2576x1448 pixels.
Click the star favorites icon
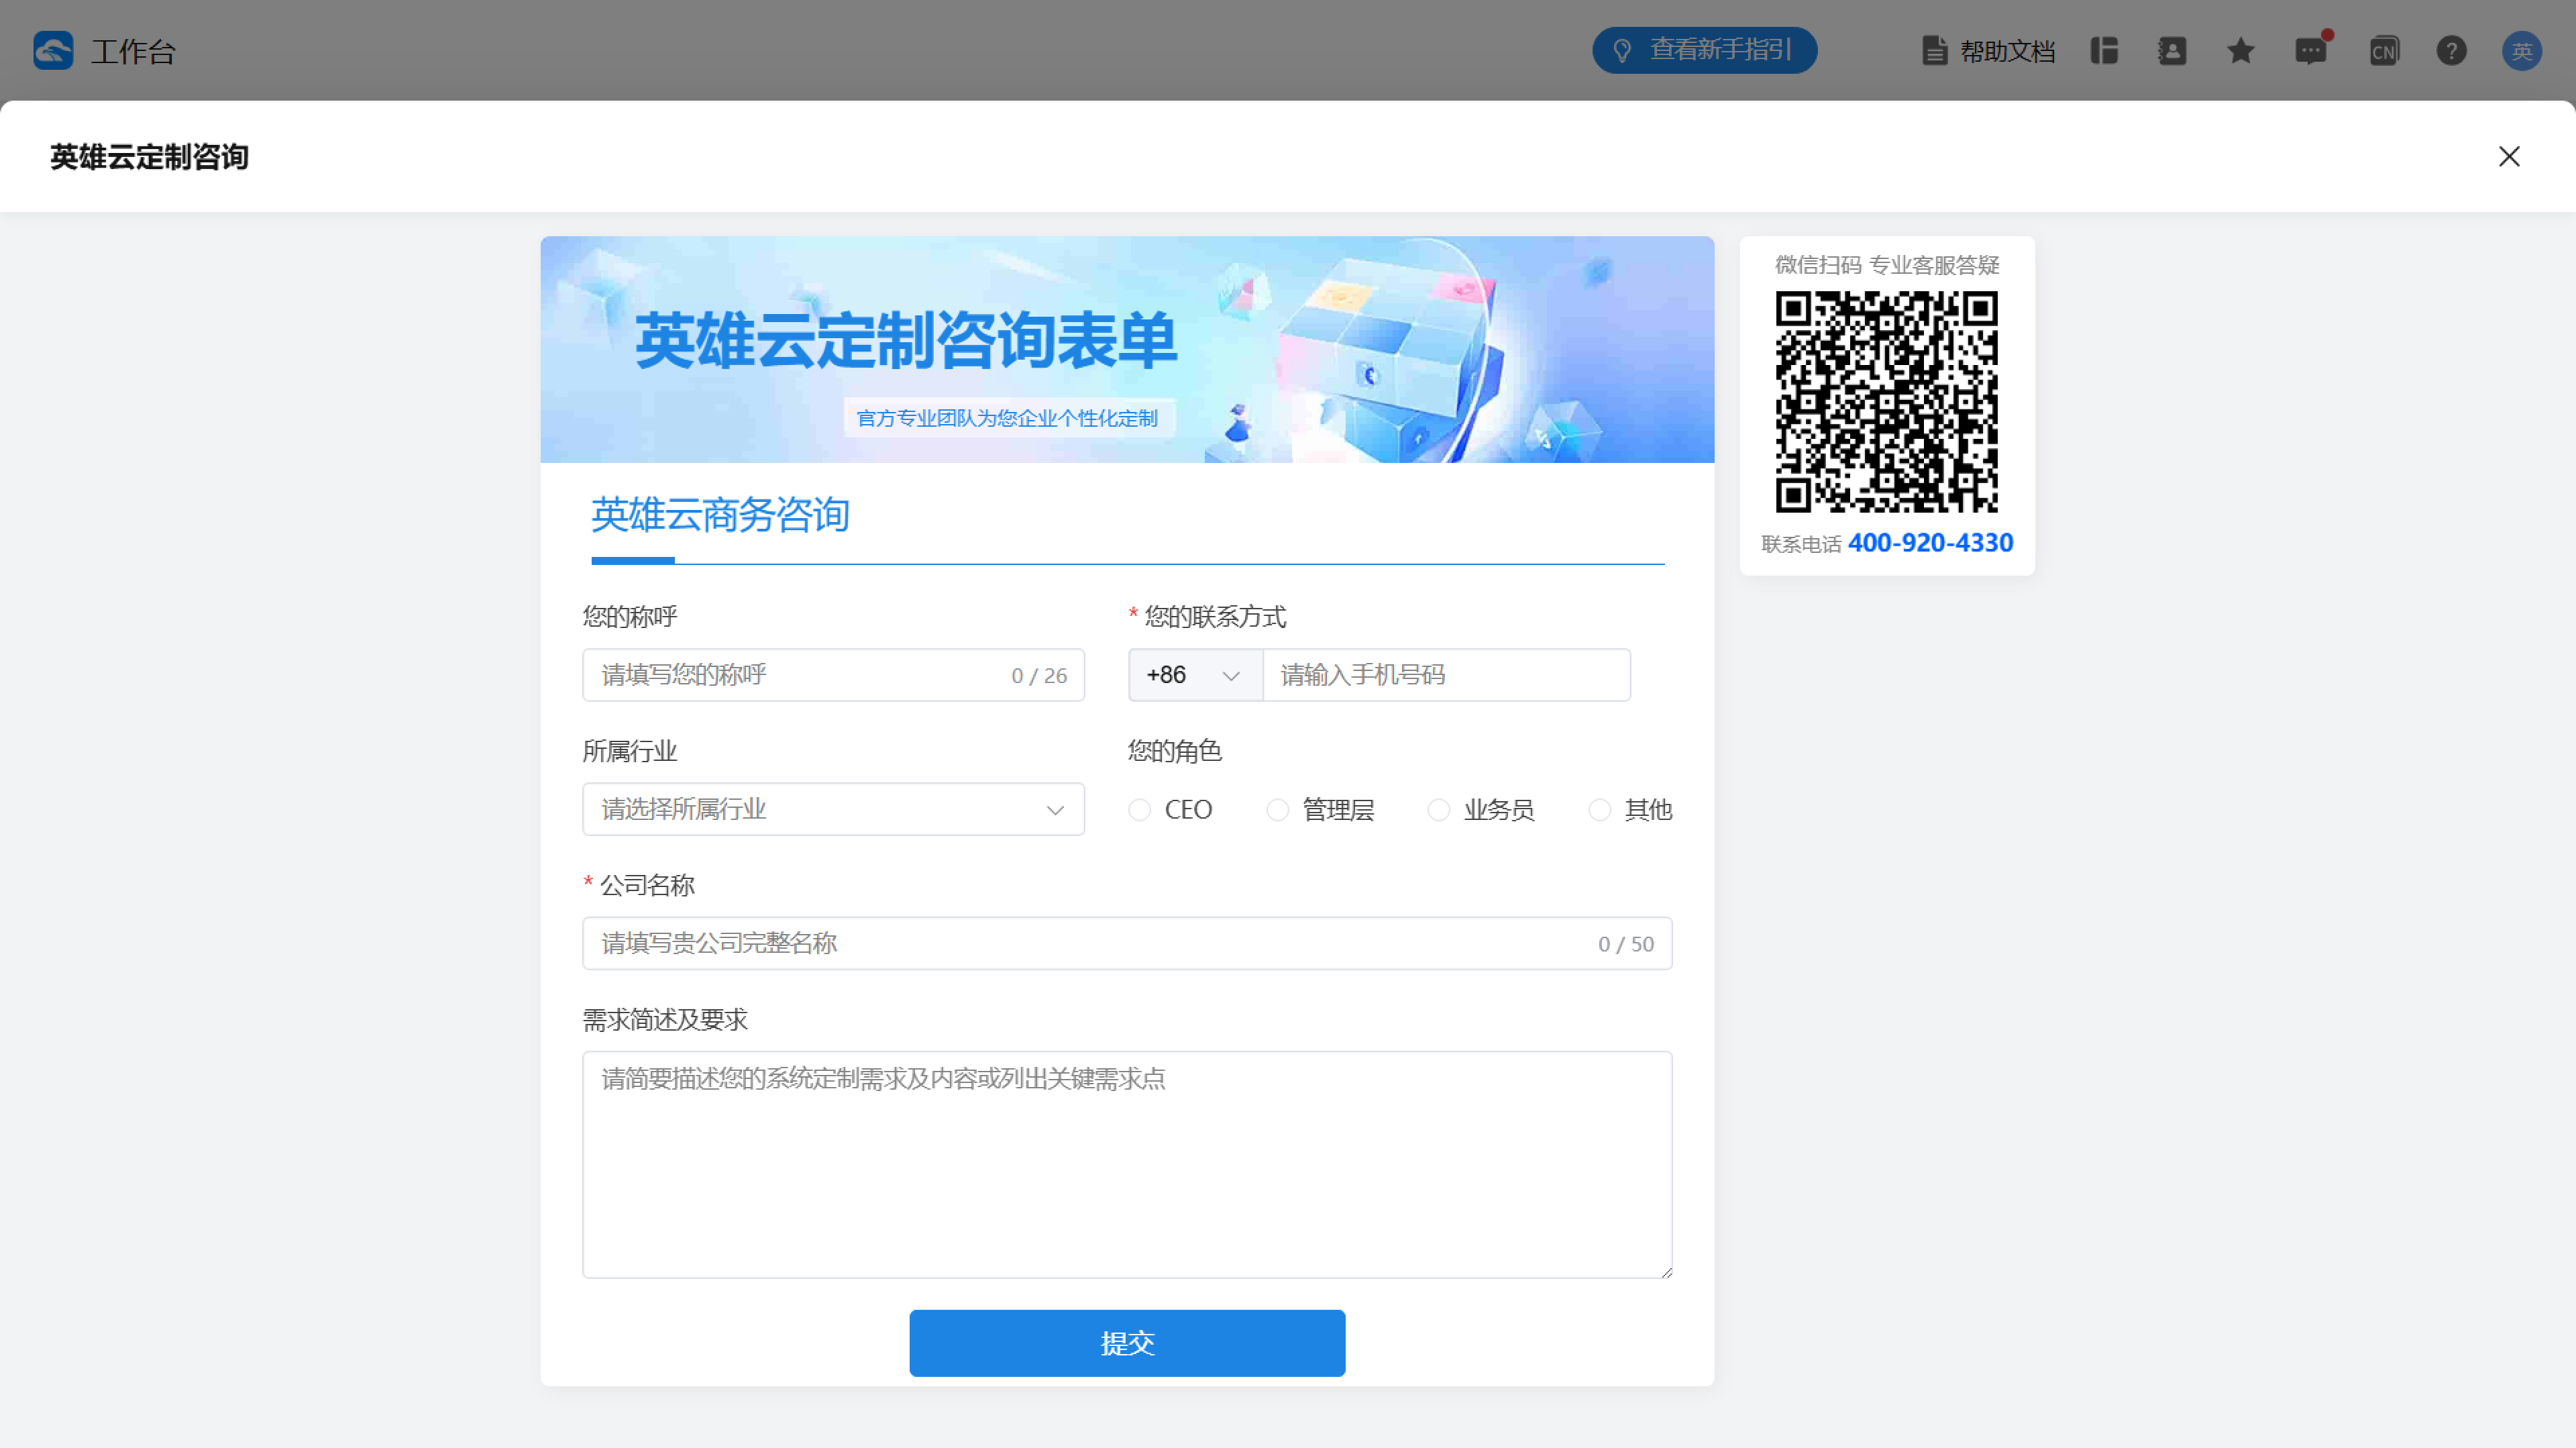click(2241, 50)
